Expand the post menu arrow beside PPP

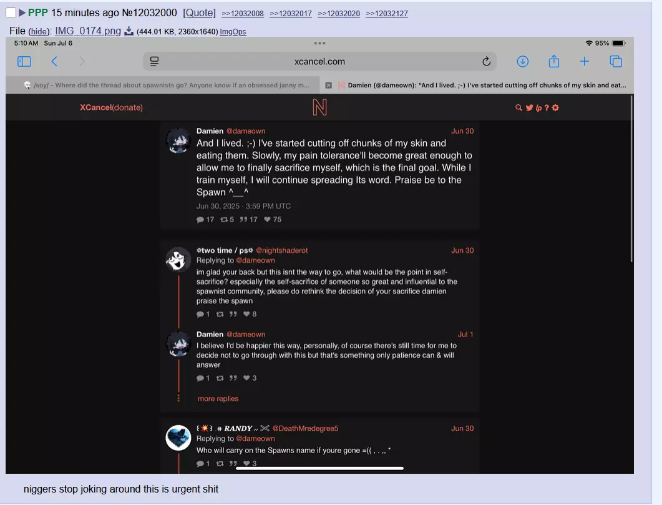tap(22, 13)
